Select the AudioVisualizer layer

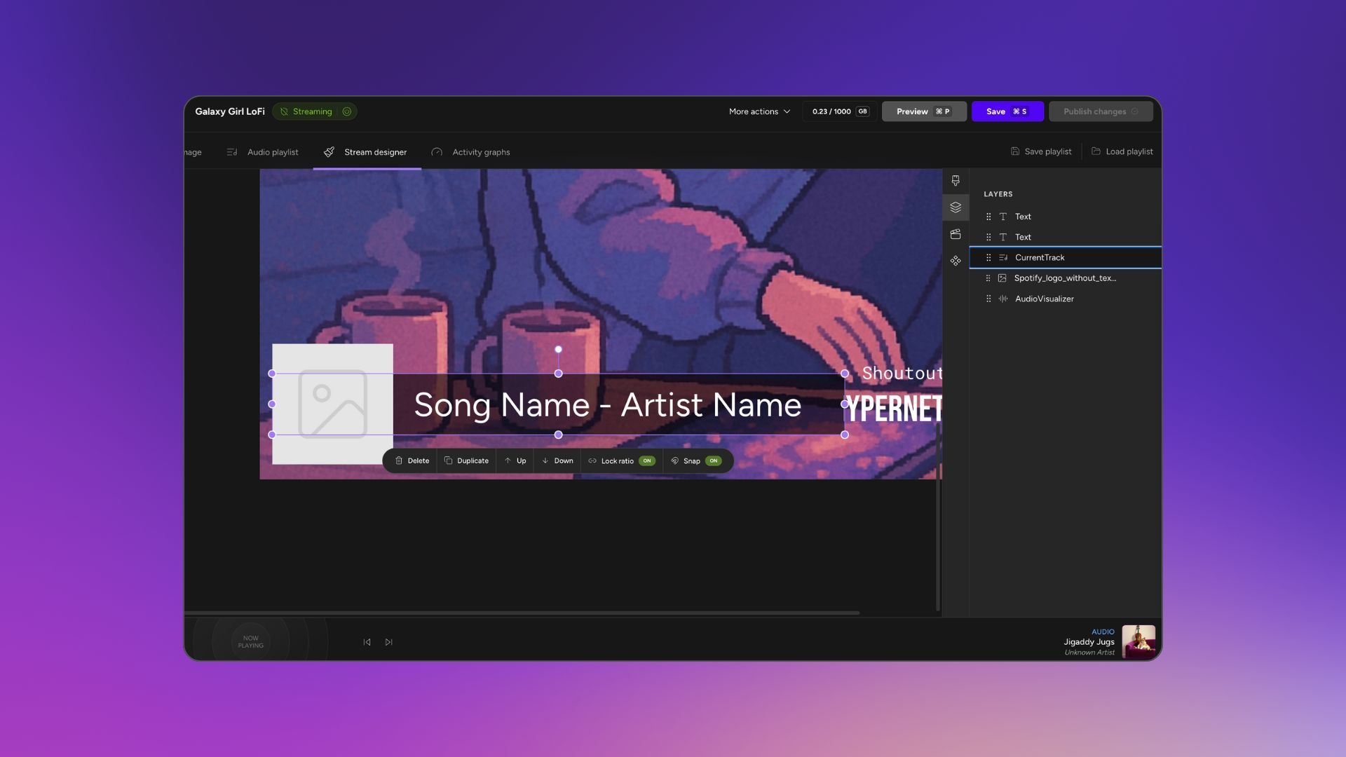(1066, 299)
